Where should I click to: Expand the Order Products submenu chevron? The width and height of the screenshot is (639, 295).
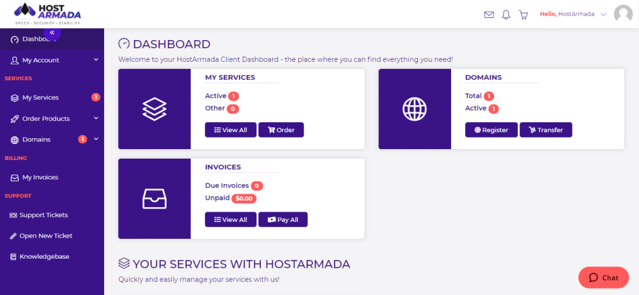96,119
